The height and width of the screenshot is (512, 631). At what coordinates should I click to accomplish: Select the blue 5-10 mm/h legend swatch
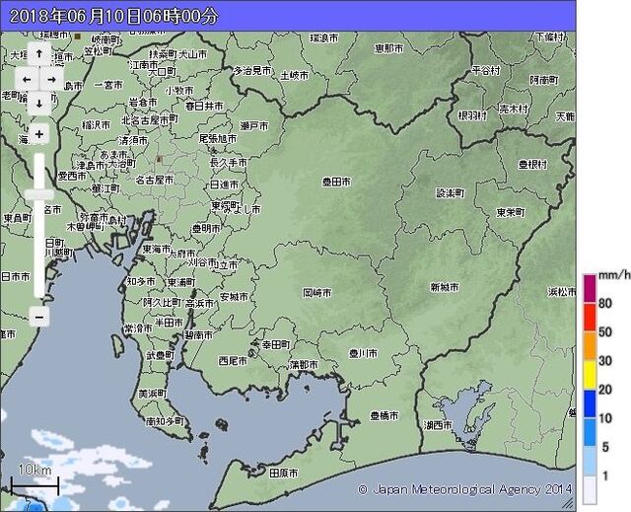pos(590,433)
